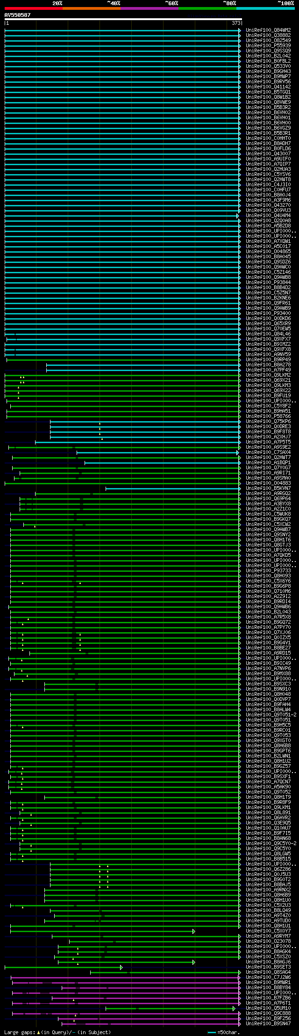The height and width of the screenshot is (1036, 299).
Task: Select label UniRef100_P93733
Action: 268,570
